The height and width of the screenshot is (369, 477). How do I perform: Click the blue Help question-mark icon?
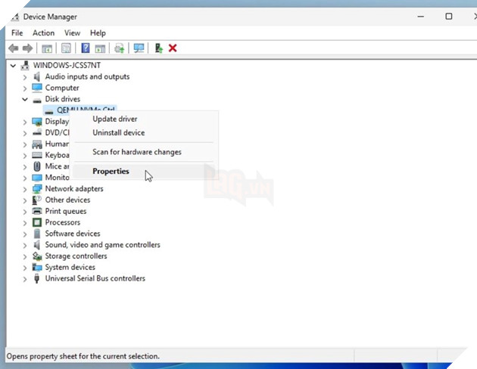(x=86, y=48)
